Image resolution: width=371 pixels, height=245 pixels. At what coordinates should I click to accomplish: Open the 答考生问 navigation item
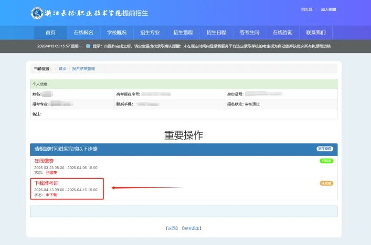(x=249, y=32)
